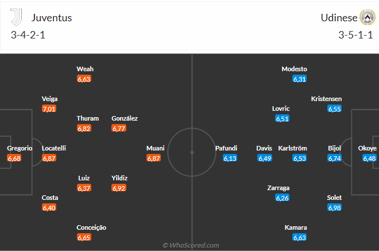The height and width of the screenshot is (251, 379).
Task: Click player name Conceição
Action: 91,227
